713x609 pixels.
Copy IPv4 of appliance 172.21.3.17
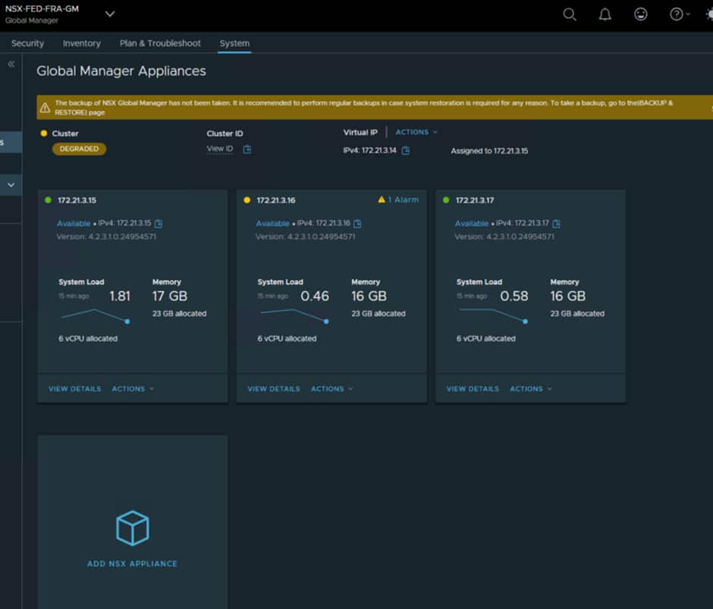pyautogui.click(x=556, y=223)
